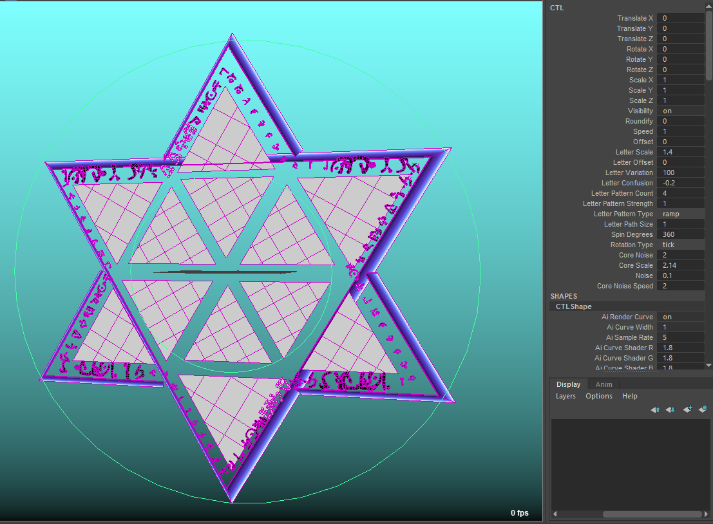
Task: Create new empty layer icon
Action: coord(687,409)
